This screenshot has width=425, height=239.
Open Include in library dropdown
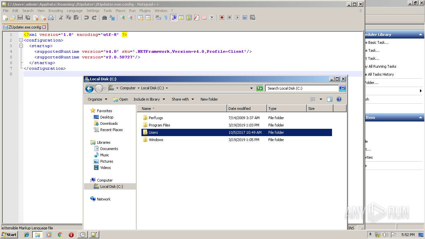point(149,99)
